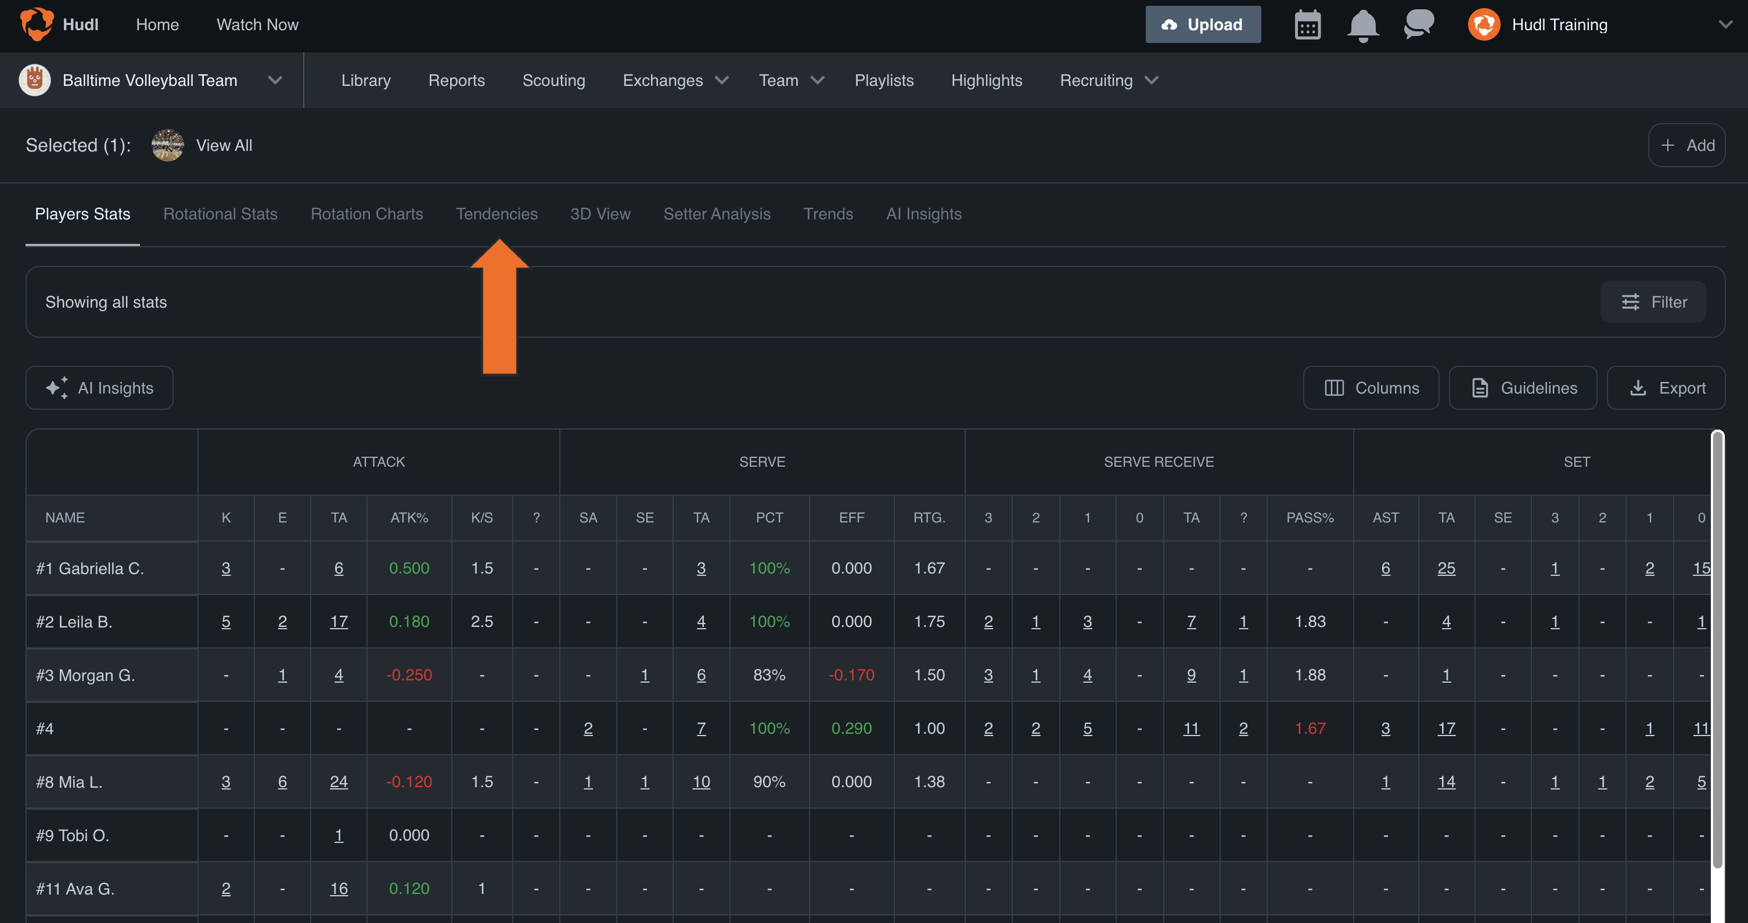Expand the Hudl Training account dropdown
The height and width of the screenshot is (923, 1748).
pyautogui.click(x=1725, y=24)
